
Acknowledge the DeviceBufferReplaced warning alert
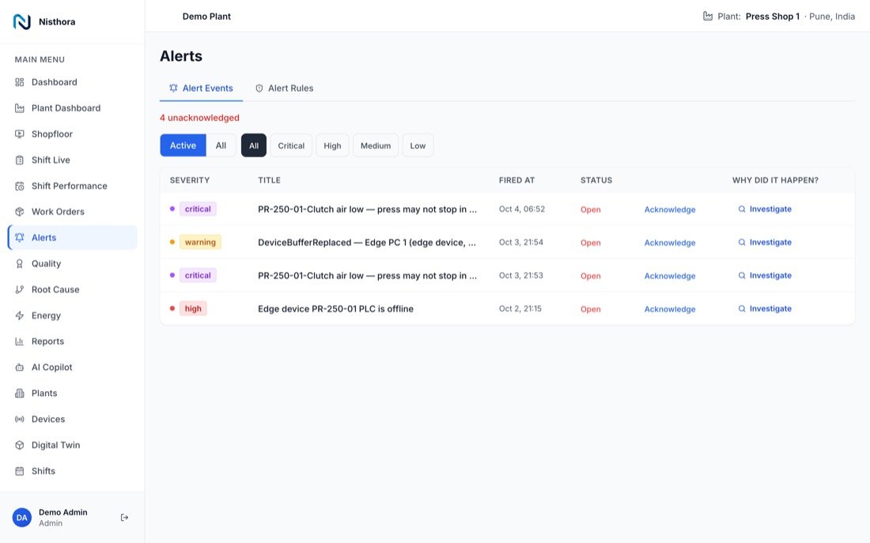(670, 243)
